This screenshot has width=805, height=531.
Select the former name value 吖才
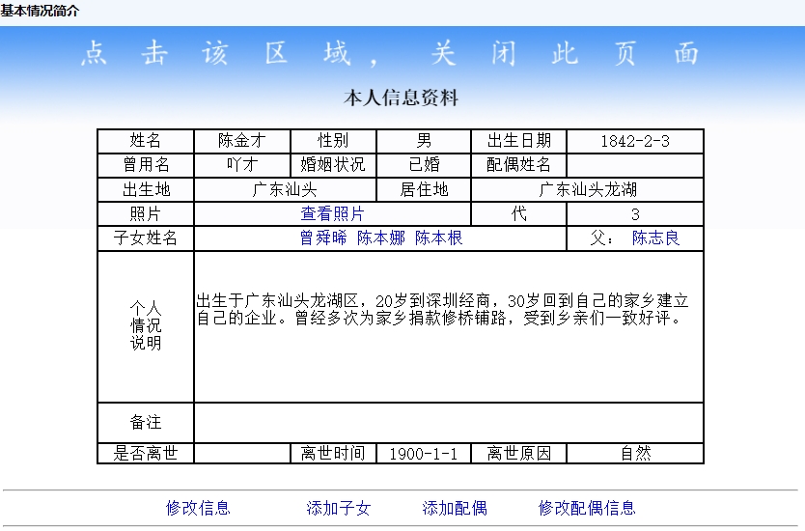pos(242,165)
